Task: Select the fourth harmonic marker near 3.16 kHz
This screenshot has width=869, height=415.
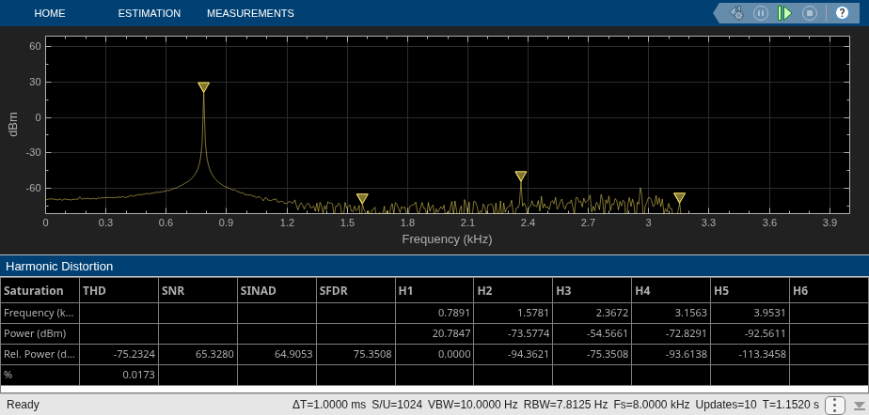Action: point(679,197)
